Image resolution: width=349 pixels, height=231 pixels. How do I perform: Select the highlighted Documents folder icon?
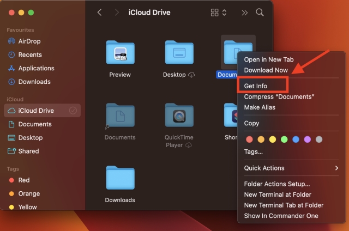pos(230,53)
